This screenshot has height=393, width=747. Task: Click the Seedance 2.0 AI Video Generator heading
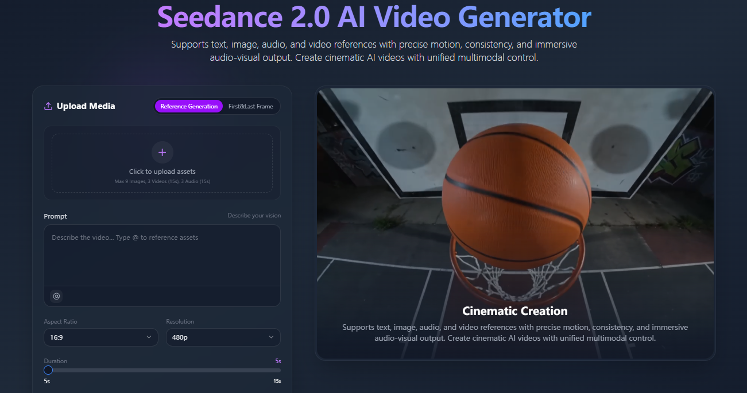(x=374, y=17)
